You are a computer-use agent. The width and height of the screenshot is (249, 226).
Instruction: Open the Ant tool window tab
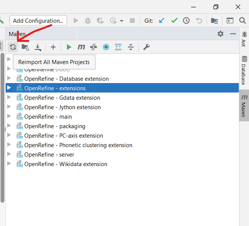[x=244, y=39]
